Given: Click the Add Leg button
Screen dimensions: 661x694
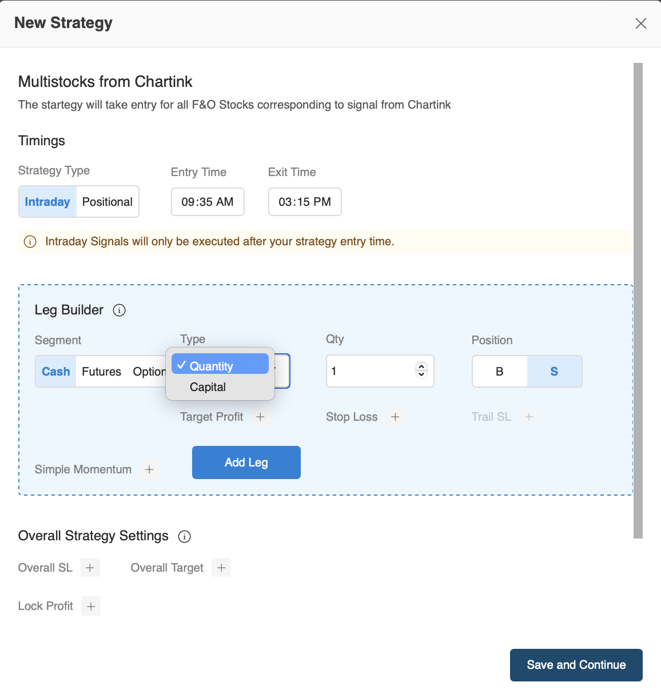Looking at the screenshot, I should click(x=246, y=462).
